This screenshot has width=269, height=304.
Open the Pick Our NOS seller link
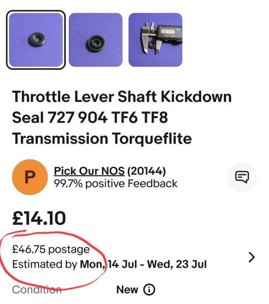[89, 171]
